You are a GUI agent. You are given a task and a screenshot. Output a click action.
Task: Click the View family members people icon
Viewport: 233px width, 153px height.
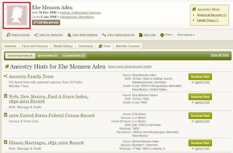[x=69, y=35]
